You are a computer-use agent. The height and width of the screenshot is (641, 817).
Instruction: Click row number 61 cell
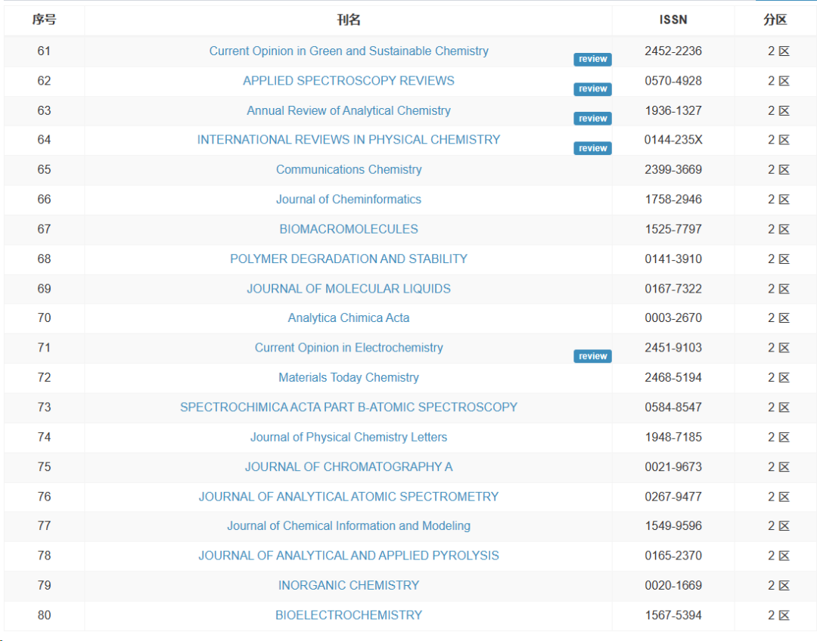click(44, 51)
